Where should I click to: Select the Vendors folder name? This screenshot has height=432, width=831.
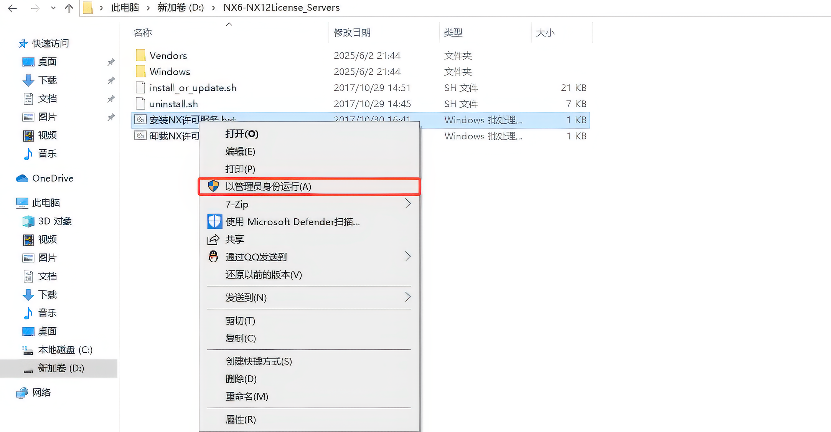click(x=168, y=56)
